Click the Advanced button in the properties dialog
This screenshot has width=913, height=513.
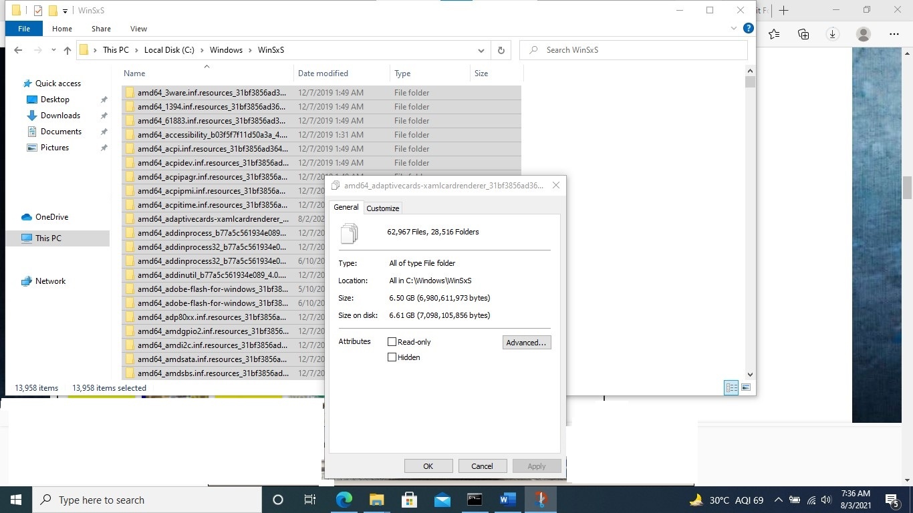(527, 342)
